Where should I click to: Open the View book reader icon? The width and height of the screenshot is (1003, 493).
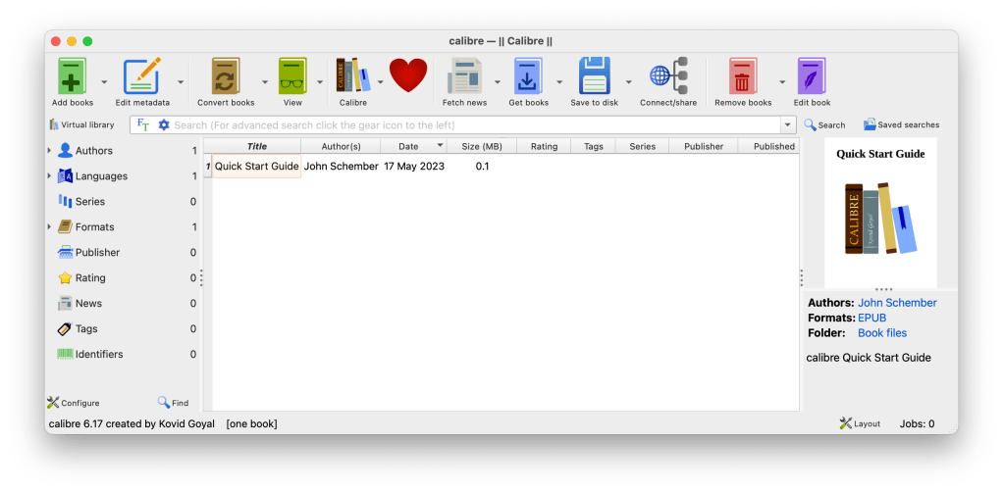coord(292,77)
